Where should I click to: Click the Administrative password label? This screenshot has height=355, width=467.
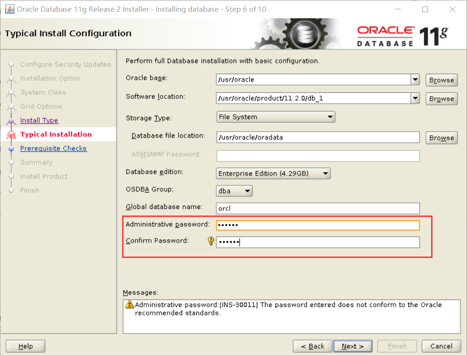[168, 224]
